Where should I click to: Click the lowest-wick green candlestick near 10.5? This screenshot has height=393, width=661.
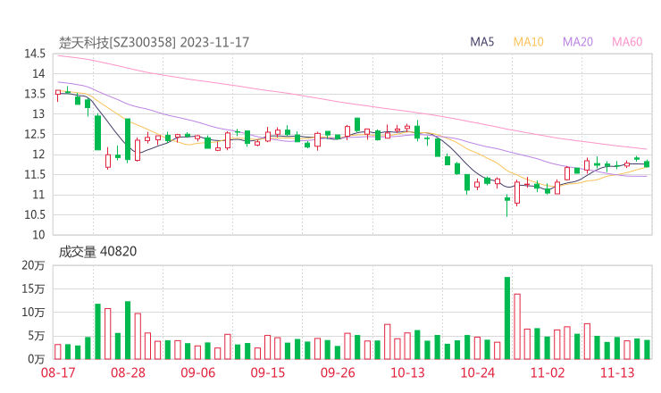click(x=507, y=205)
